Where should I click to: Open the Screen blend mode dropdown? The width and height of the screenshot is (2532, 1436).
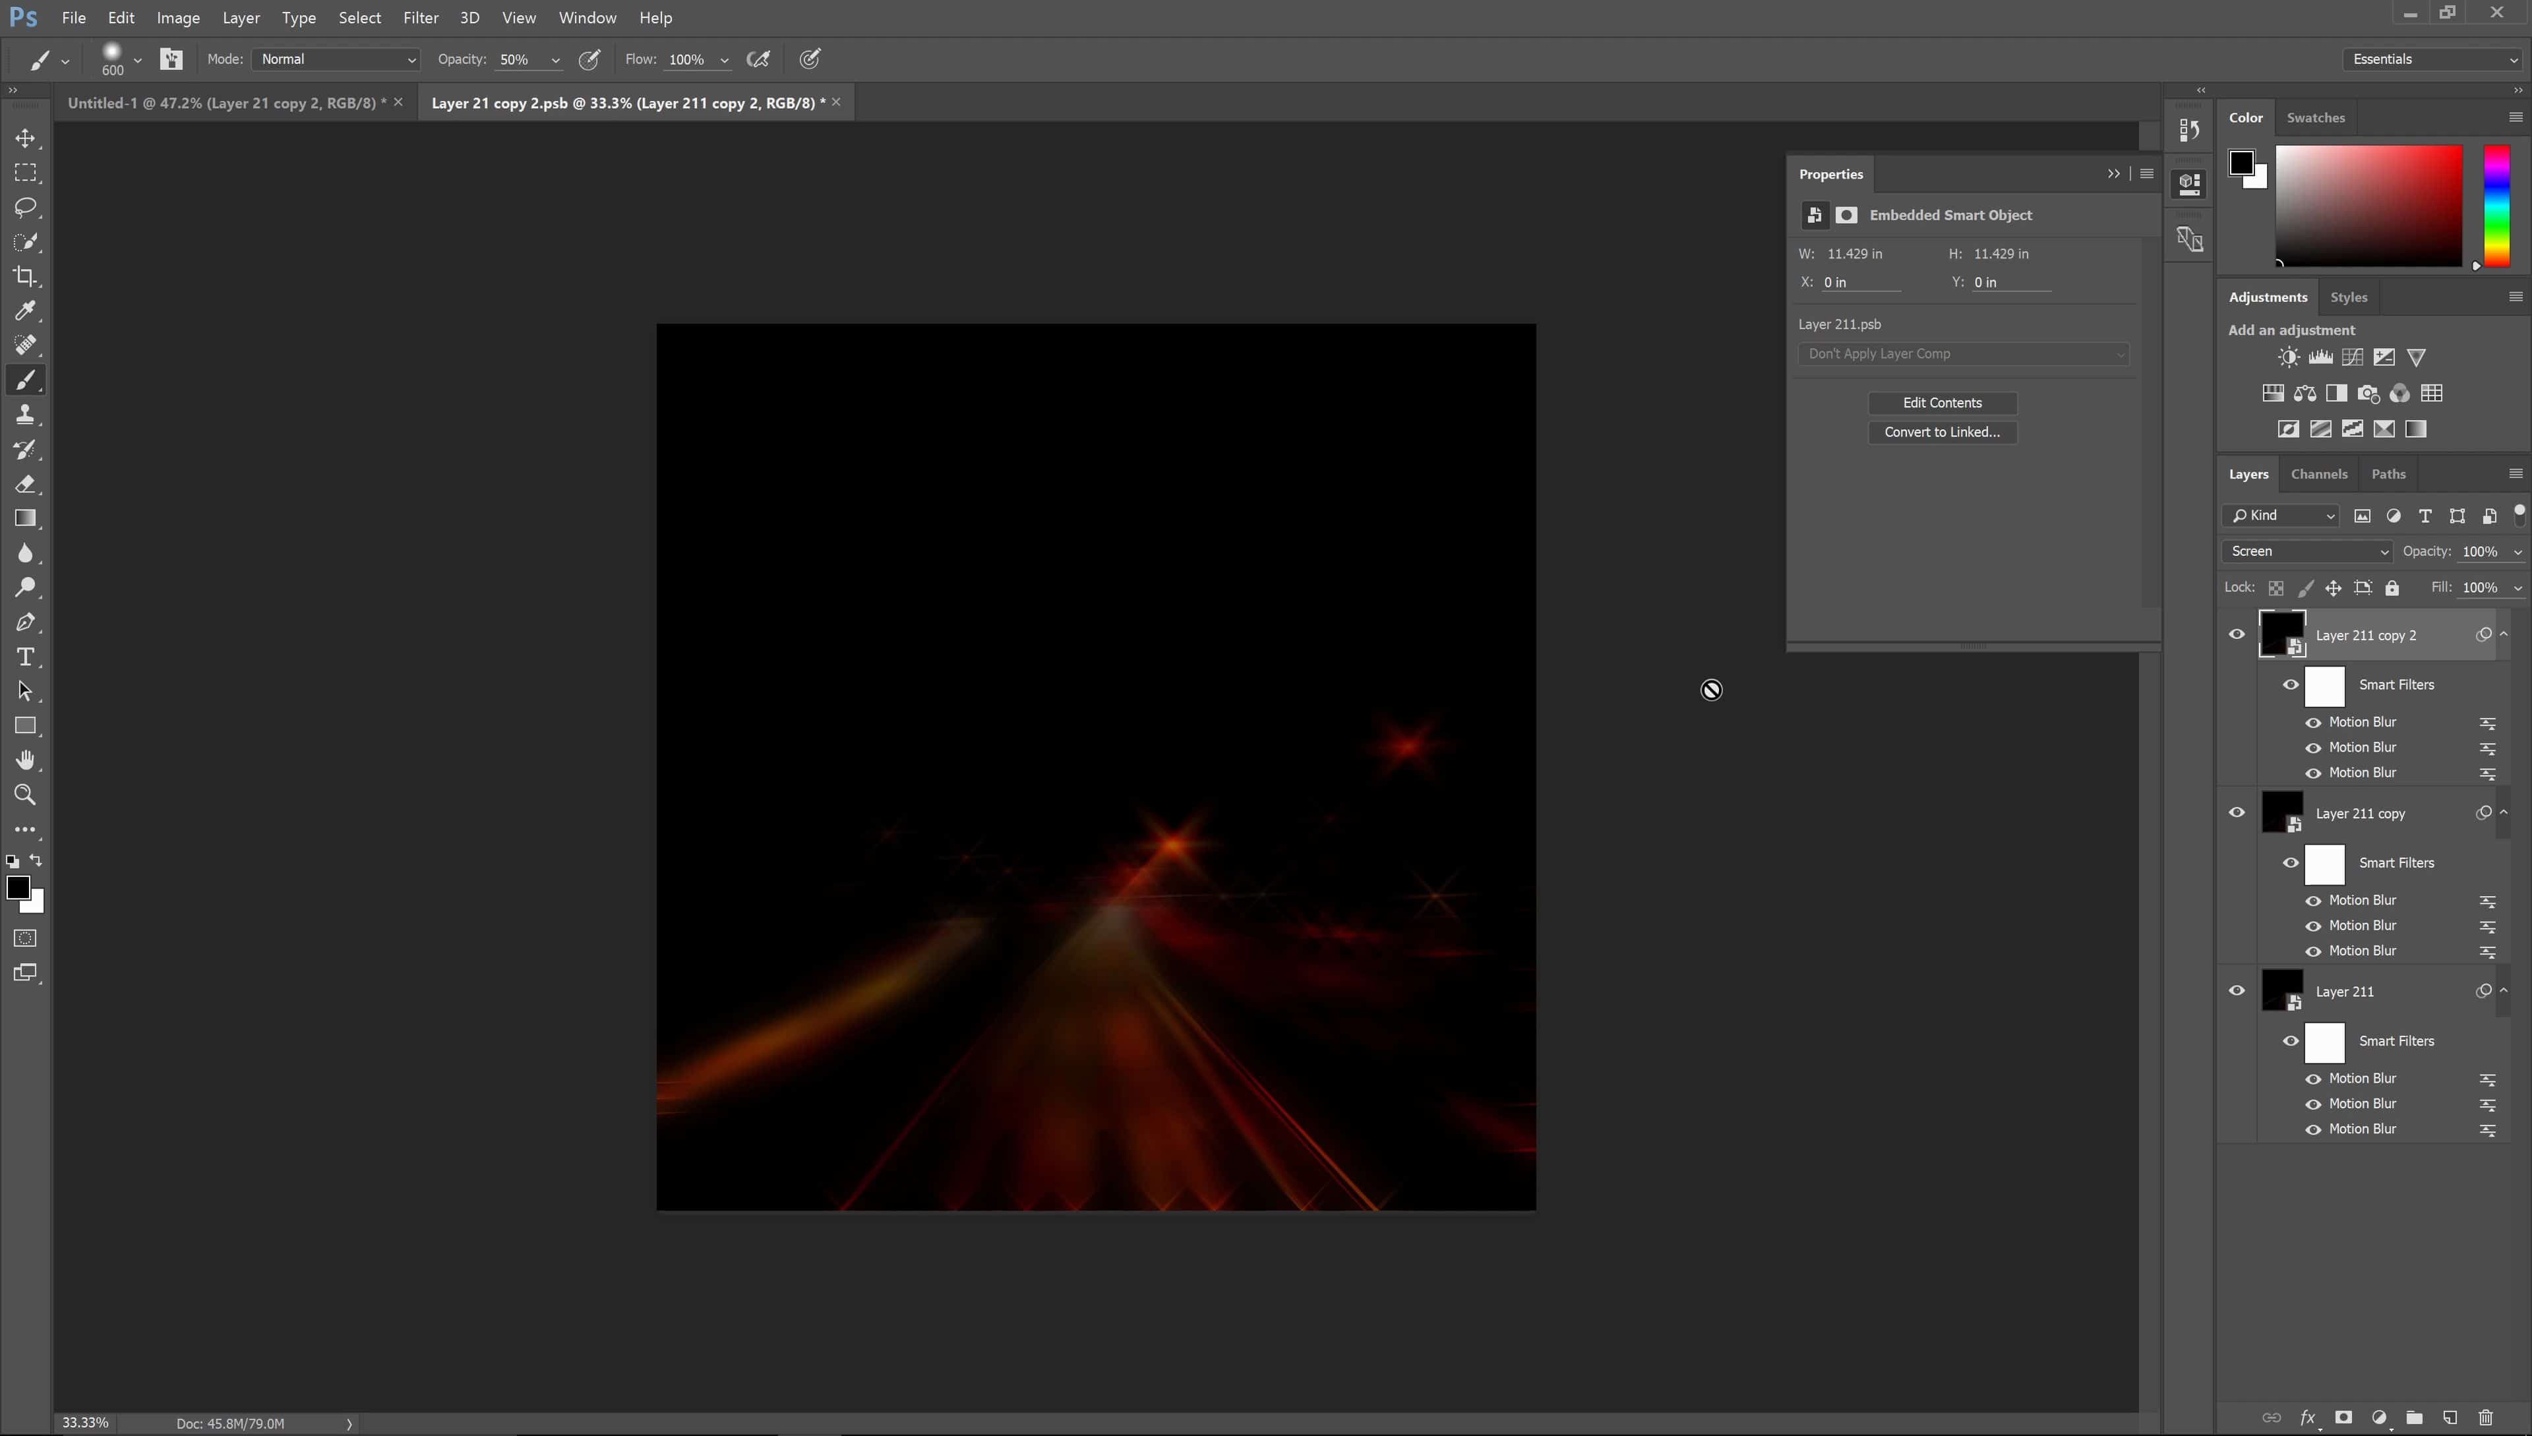[2305, 551]
